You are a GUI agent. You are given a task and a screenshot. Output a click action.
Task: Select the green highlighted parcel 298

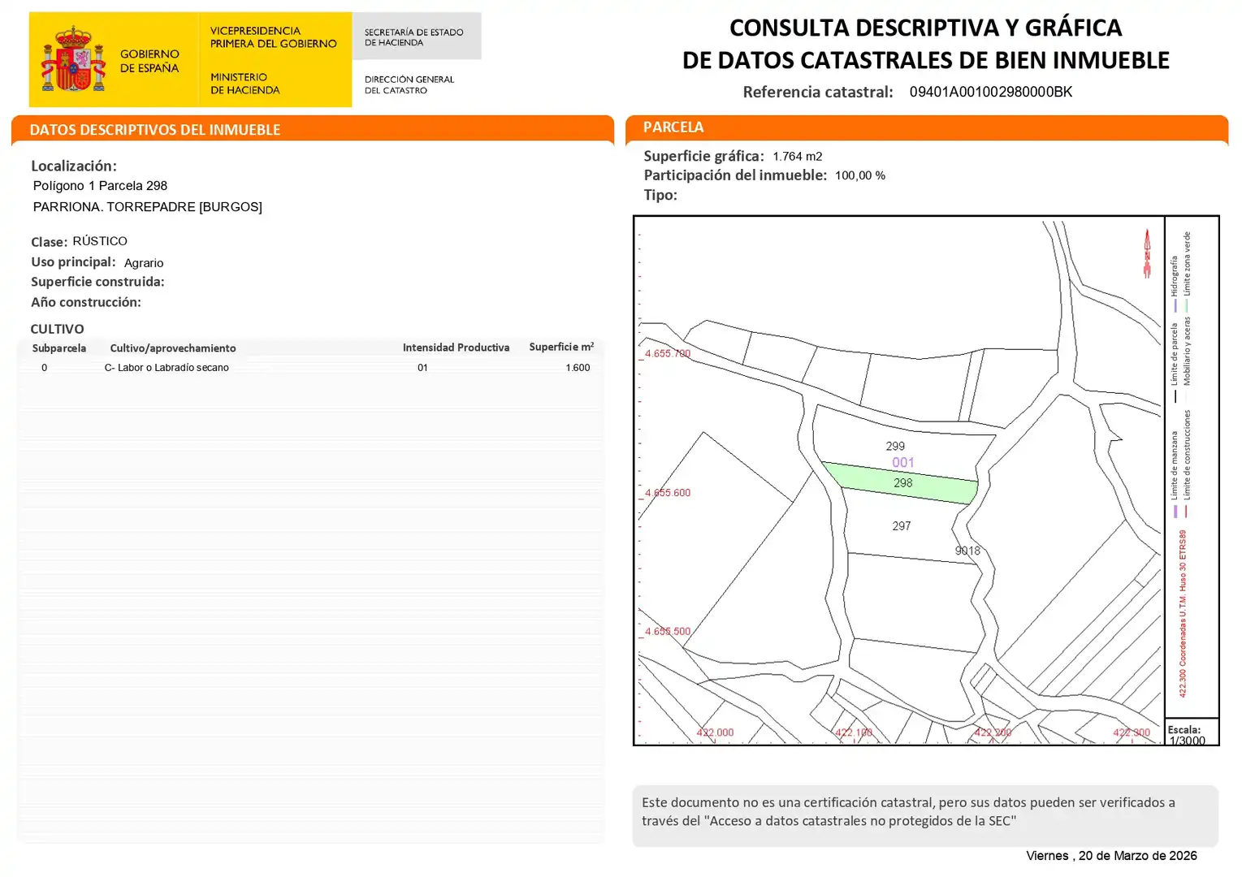pos(900,483)
